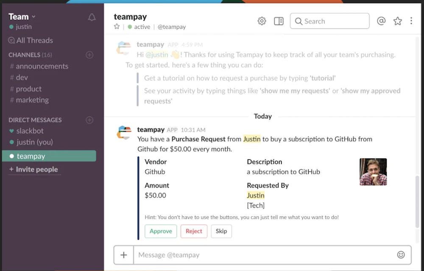Skip the purchase request
Screen dimensions: 424x271
coord(221,231)
